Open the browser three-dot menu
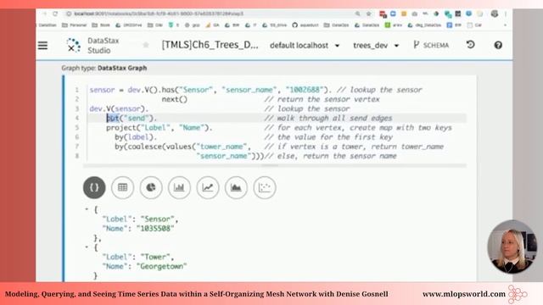The image size is (543, 305). click(x=506, y=14)
